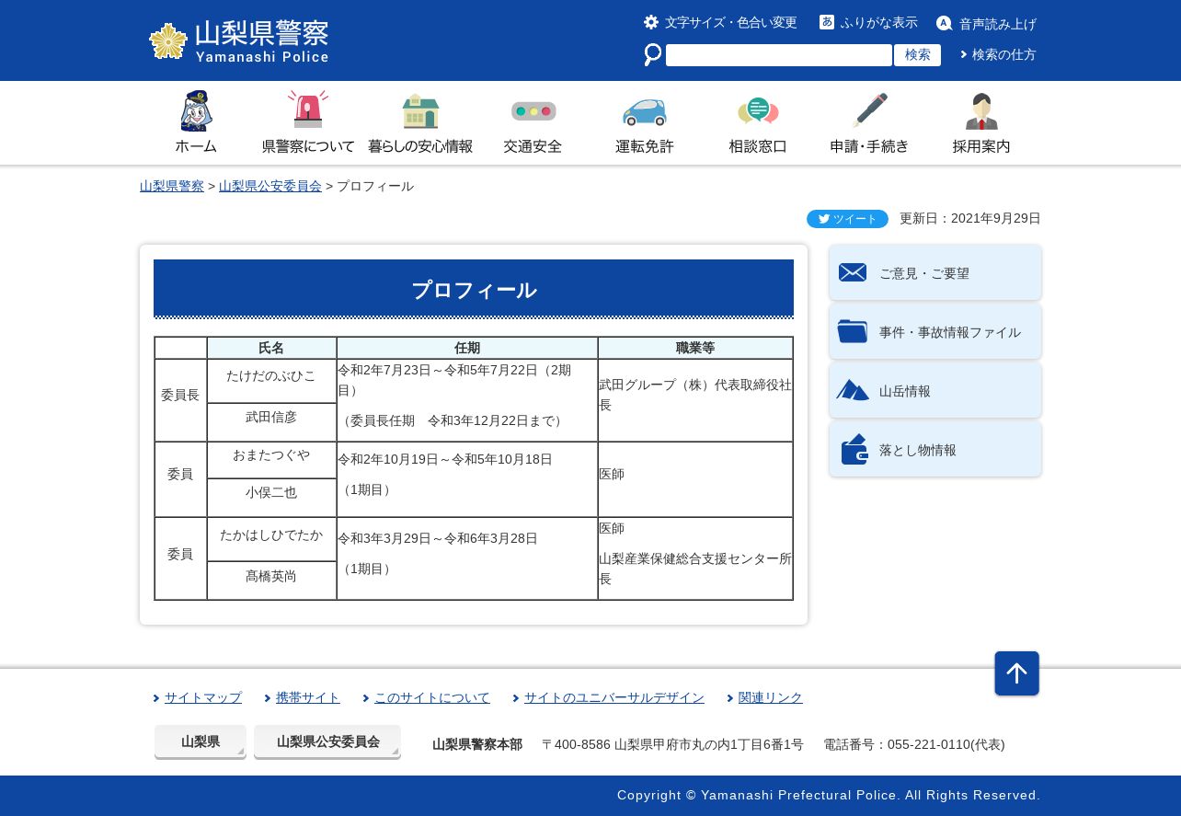Click the 山梨県 footer button
Viewport: 1181px width, 816px height.
[201, 741]
